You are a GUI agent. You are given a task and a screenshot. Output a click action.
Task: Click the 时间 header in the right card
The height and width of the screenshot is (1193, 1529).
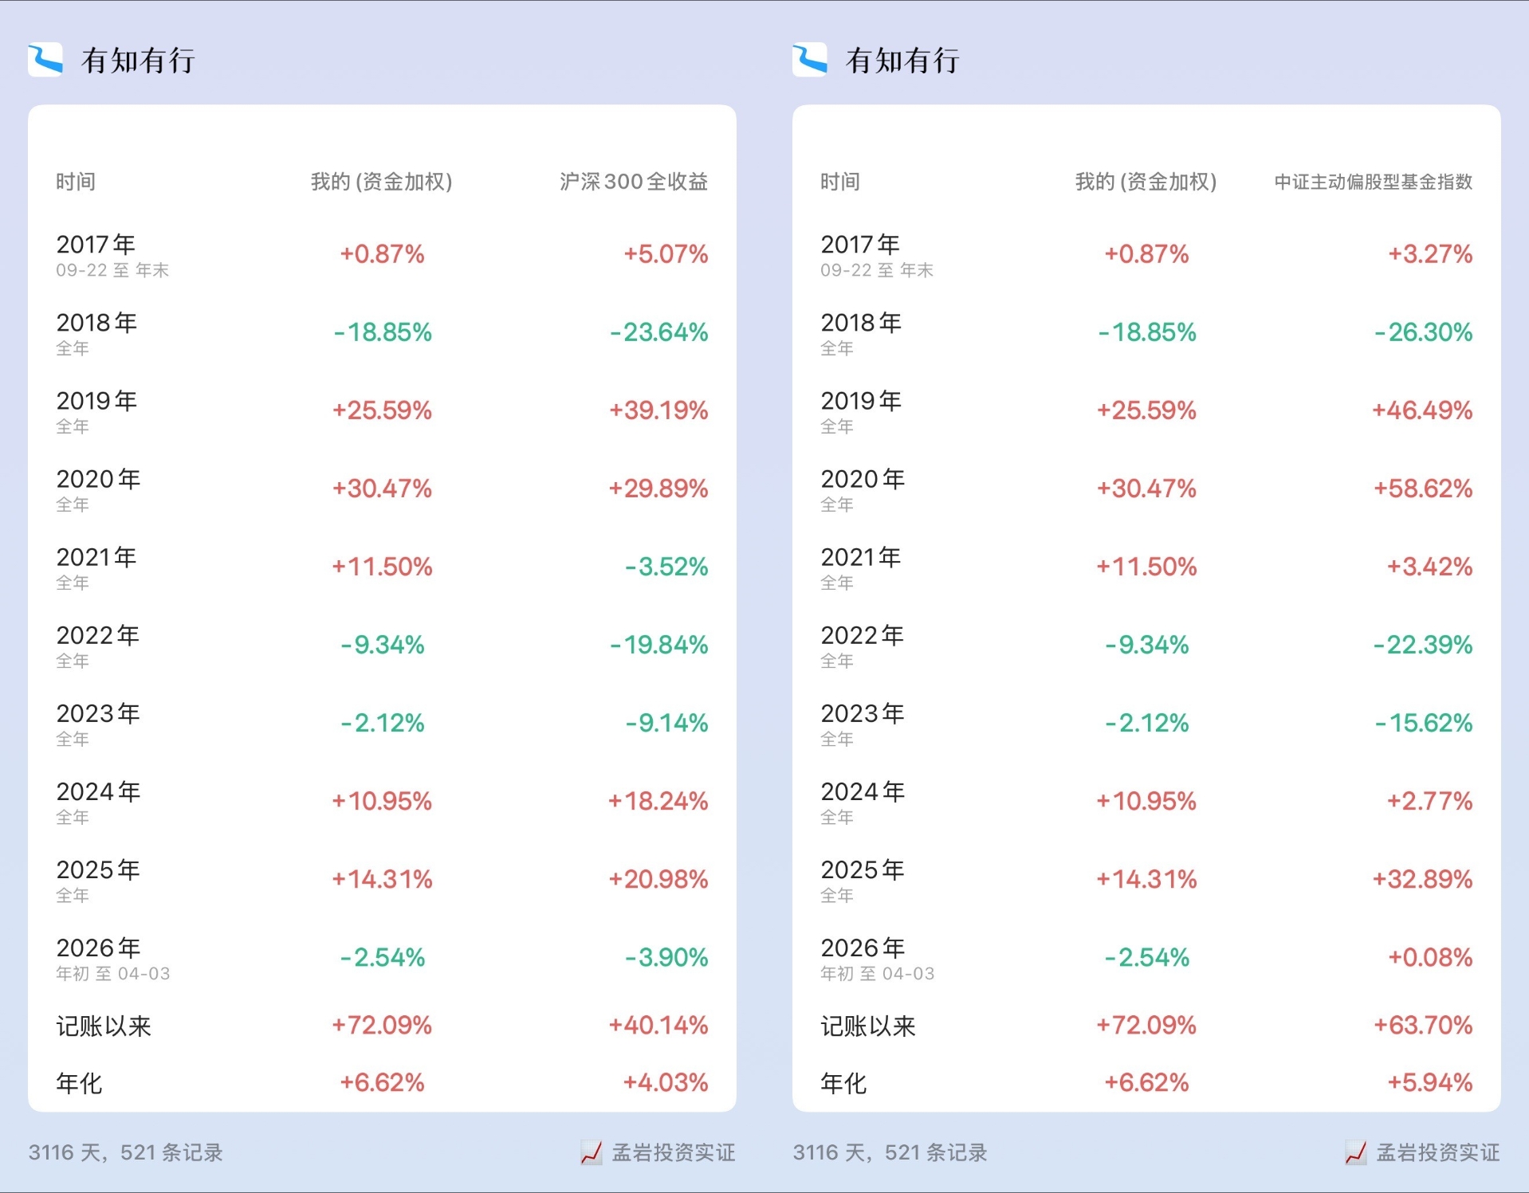point(840,182)
